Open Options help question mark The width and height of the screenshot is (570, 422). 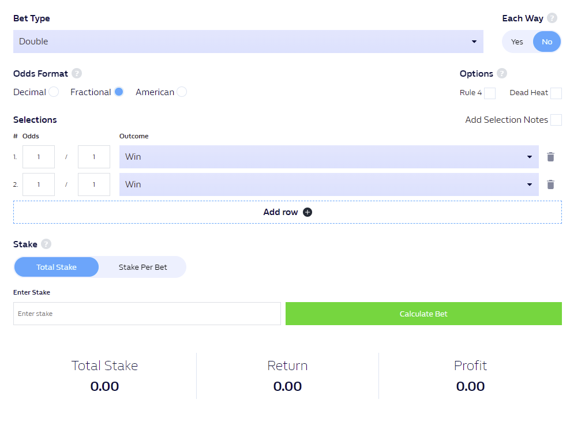pos(502,73)
